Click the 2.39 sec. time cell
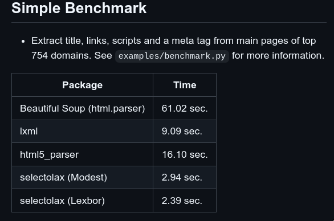The height and width of the screenshot is (221, 334). tap(185, 200)
